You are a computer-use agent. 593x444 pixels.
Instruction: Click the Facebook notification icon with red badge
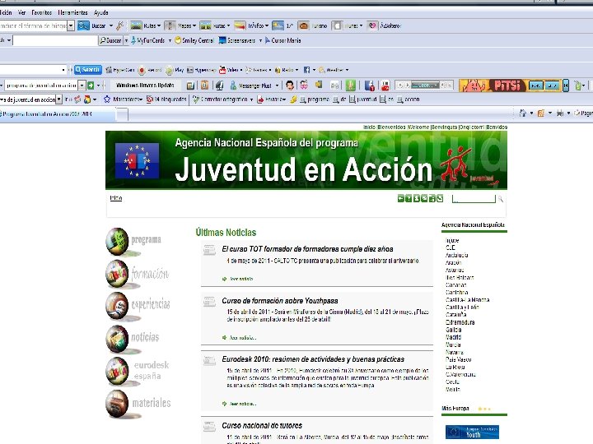tap(369, 86)
